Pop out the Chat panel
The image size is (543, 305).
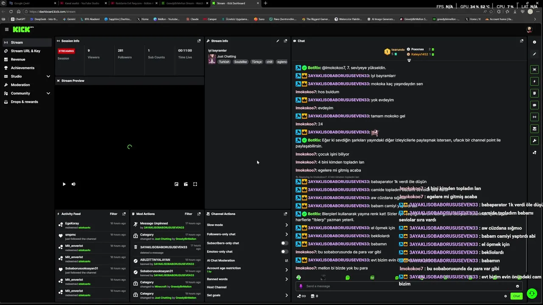521,41
